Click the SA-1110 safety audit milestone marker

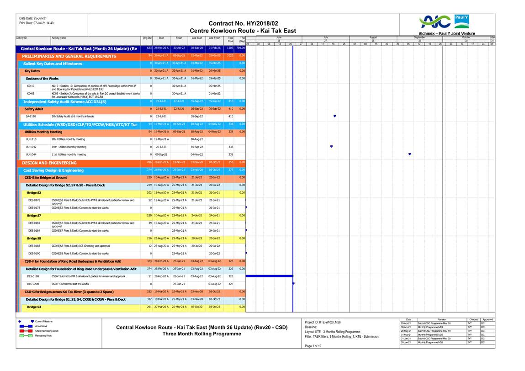pyautogui.click(x=334, y=116)
